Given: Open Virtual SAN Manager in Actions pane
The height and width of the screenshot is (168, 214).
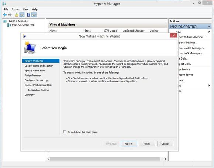Looking at the screenshot, I should click(x=190, y=53).
